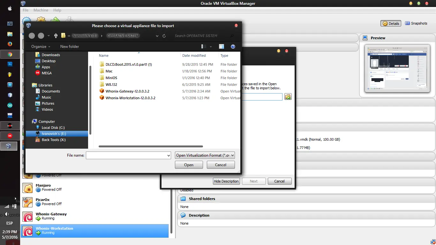Open the recent locations dropdown arrow
Image resolution: width=436 pixels, height=245 pixels.
[49, 36]
